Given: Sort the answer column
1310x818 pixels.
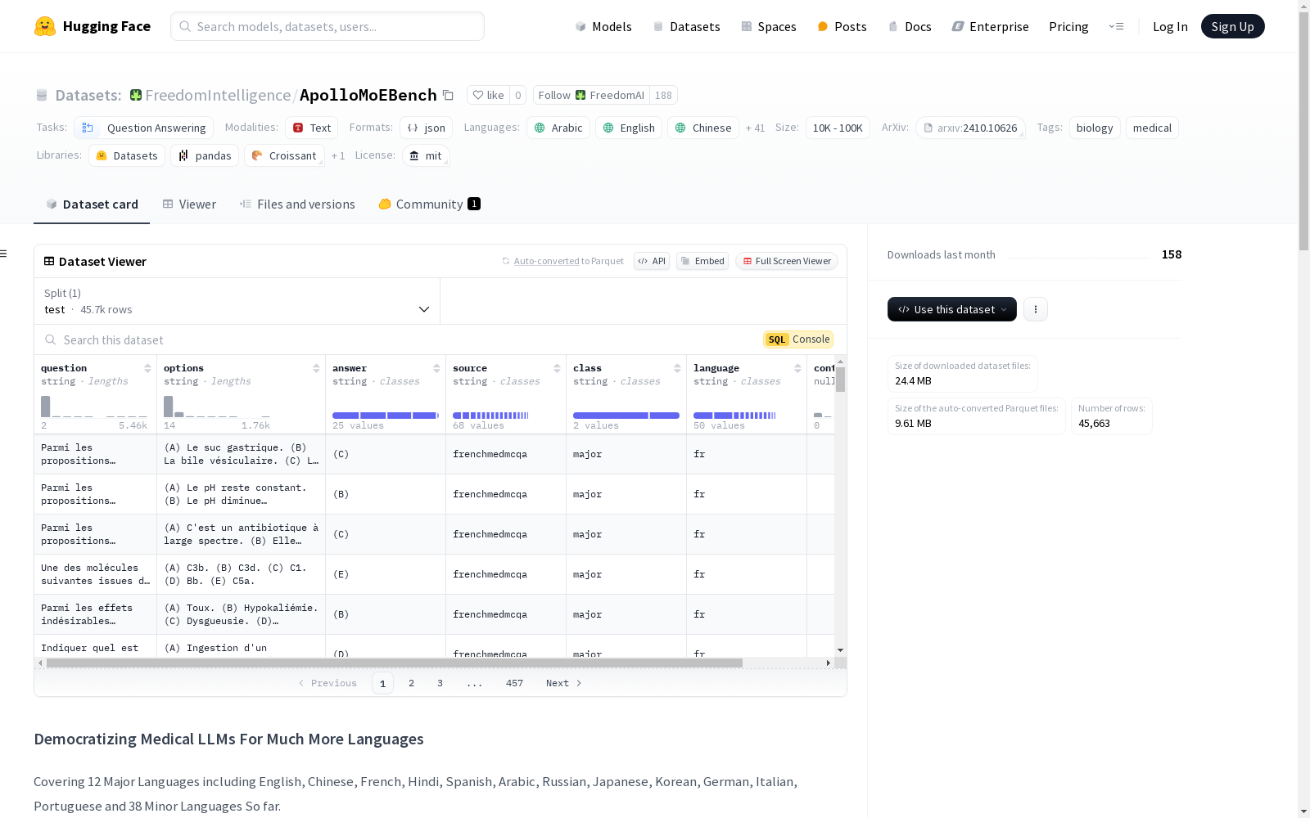Looking at the screenshot, I should [x=436, y=368].
